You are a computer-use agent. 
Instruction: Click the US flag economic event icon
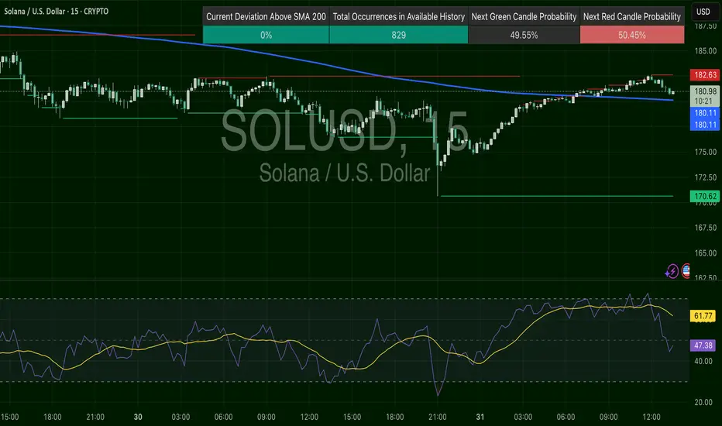coord(686,271)
